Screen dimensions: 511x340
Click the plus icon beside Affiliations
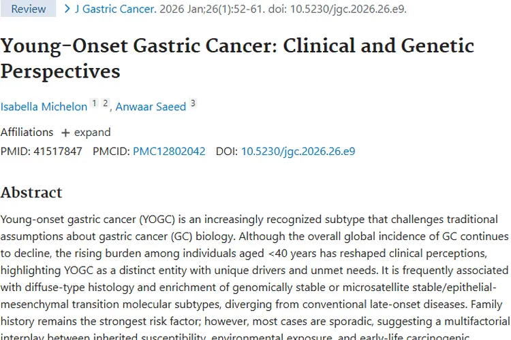click(65, 133)
